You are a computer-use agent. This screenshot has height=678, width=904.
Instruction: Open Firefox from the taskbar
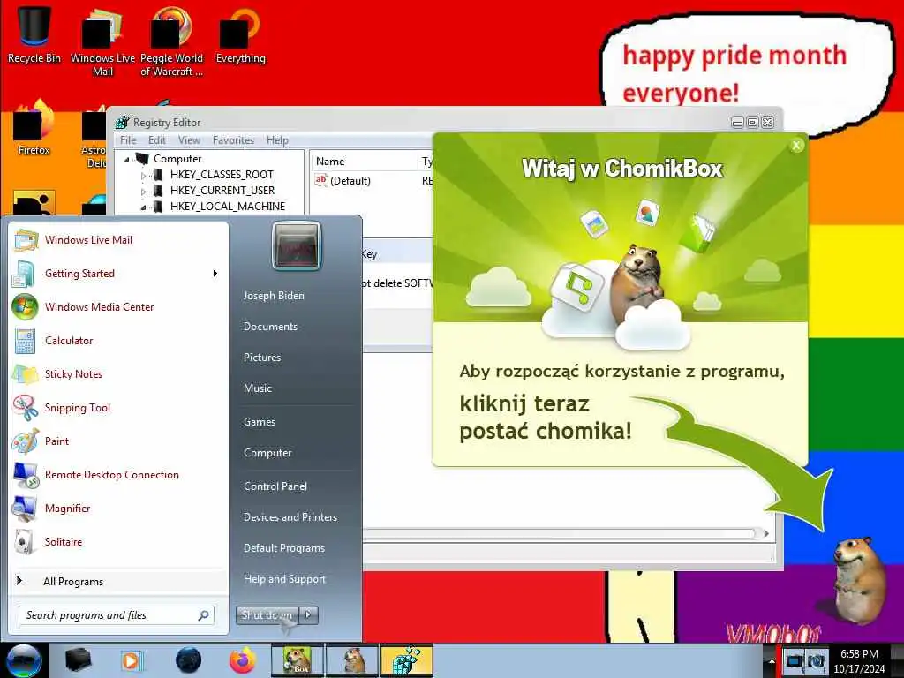click(243, 660)
